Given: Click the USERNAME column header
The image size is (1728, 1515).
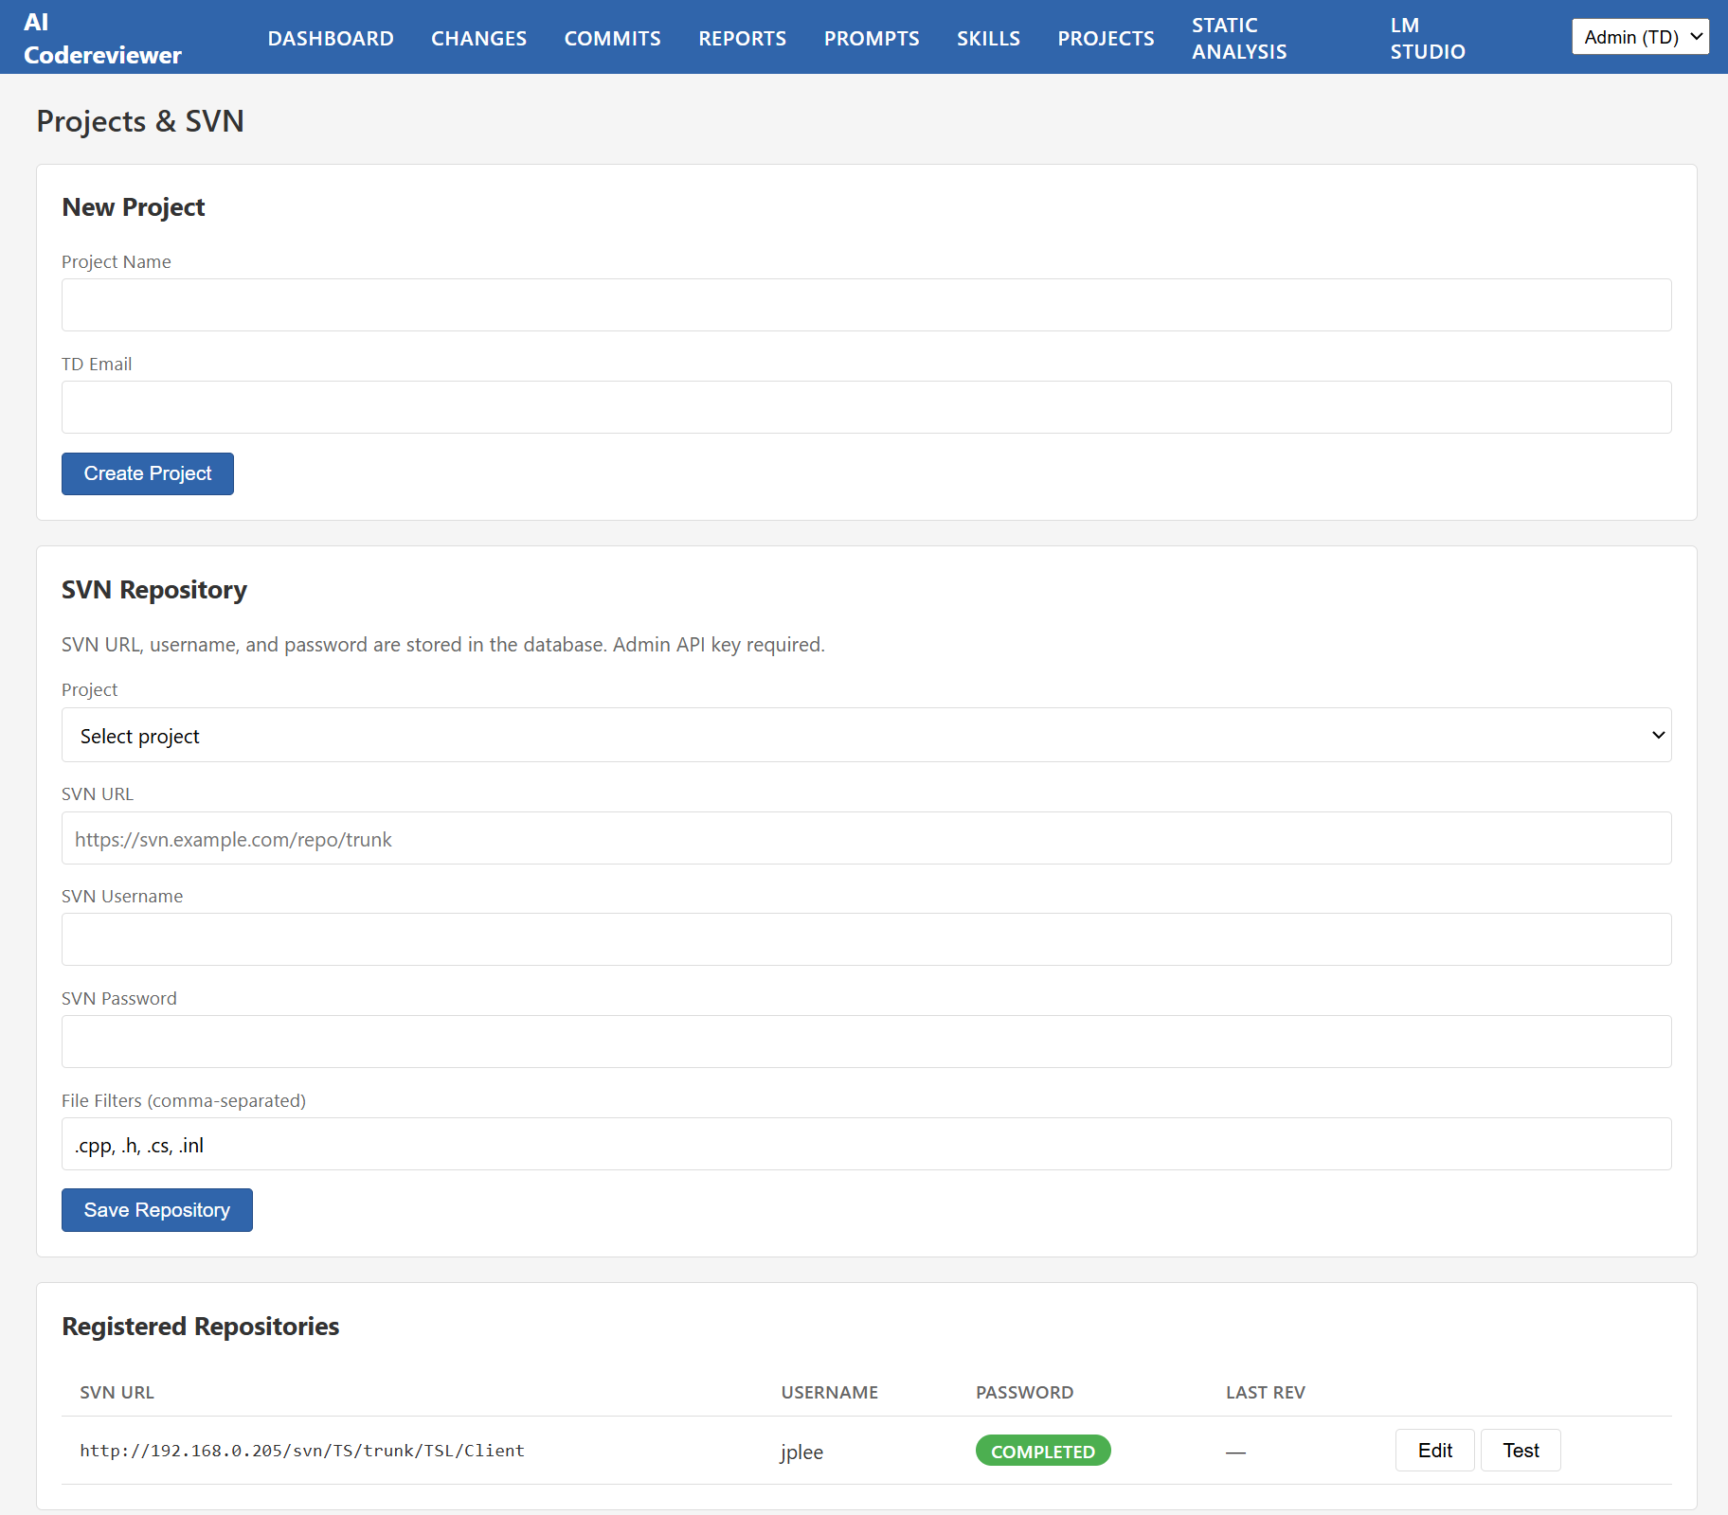Looking at the screenshot, I should pyautogui.click(x=829, y=1392).
